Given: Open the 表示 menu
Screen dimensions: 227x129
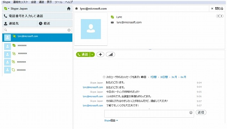Looking at the screenshot, I should 49,2.
